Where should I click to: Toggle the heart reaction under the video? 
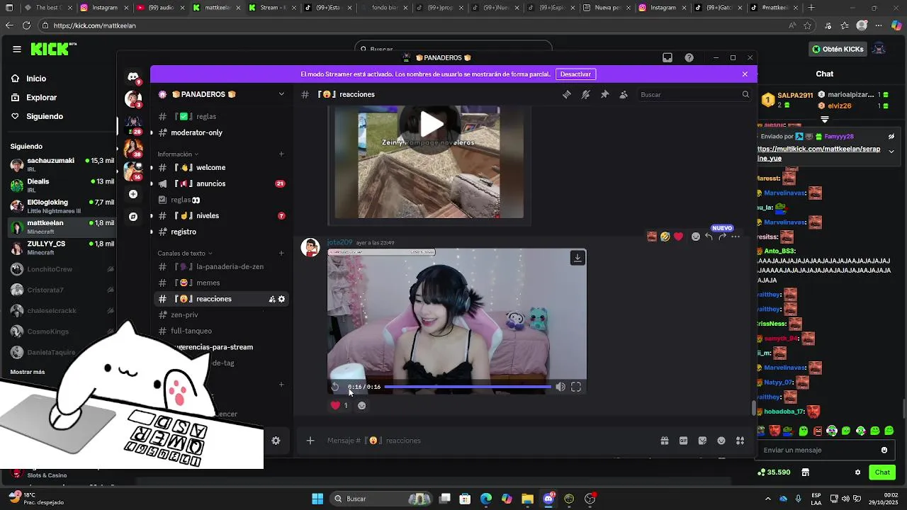pyautogui.click(x=339, y=405)
